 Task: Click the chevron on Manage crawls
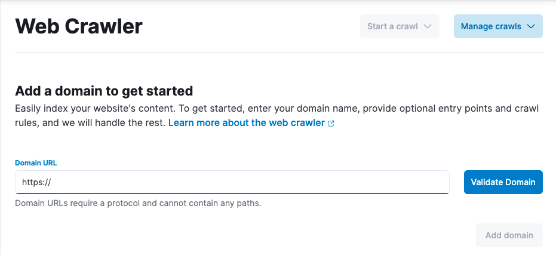pyautogui.click(x=530, y=26)
